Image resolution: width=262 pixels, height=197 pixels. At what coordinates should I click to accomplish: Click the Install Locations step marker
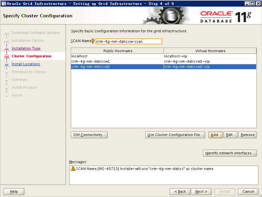coord(7,64)
